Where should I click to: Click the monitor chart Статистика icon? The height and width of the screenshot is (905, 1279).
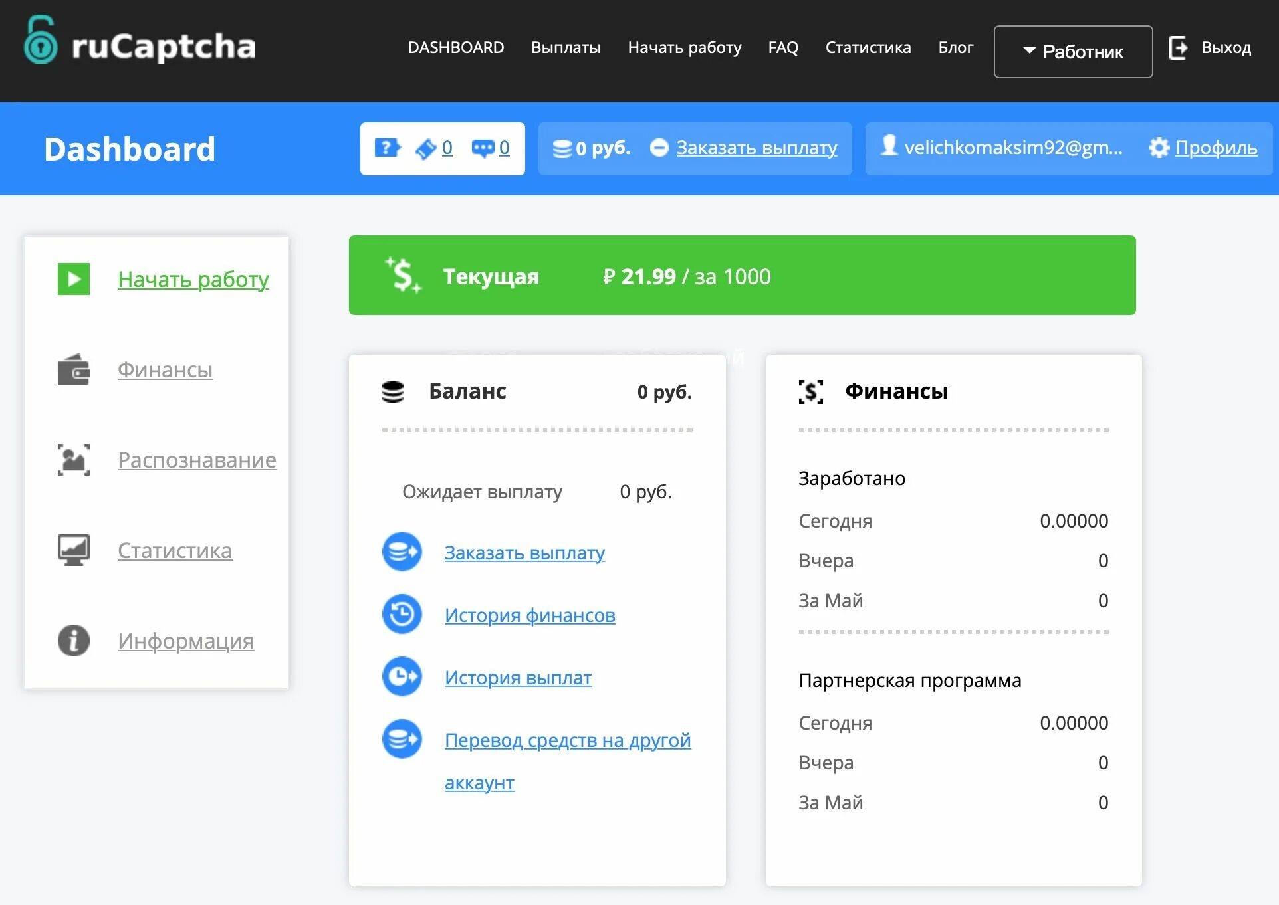pos(74,550)
